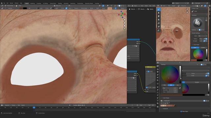Screen dimensions: 211x118
Task: Open the Texture properties tab
Action: click(158, 107)
